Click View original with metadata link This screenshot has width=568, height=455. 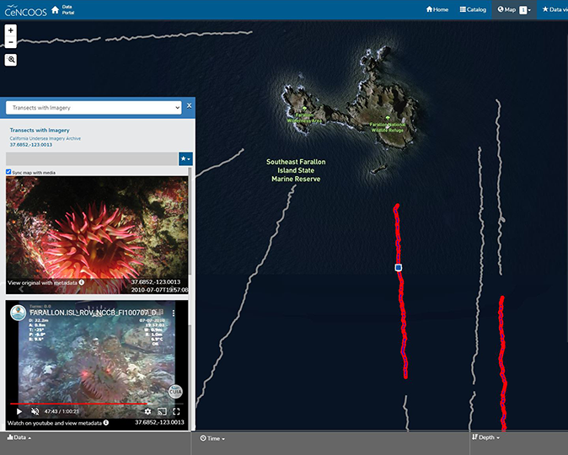point(42,283)
